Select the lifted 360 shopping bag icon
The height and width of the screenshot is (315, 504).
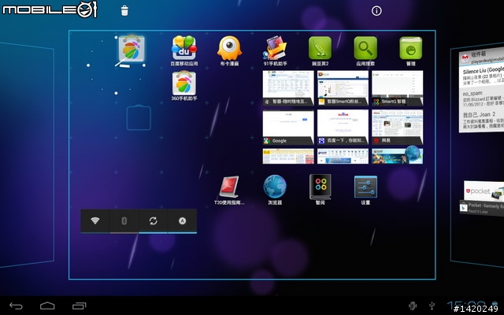(x=132, y=49)
